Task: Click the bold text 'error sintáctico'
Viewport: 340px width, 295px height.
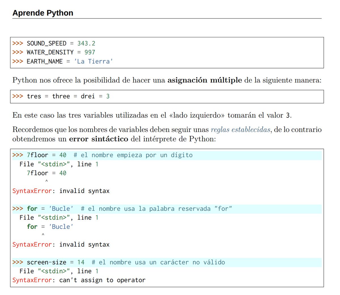Action: pos(99,139)
